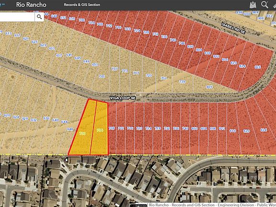Click the Records & GIS Section header text
276x207 pixels.
click(x=82, y=5)
